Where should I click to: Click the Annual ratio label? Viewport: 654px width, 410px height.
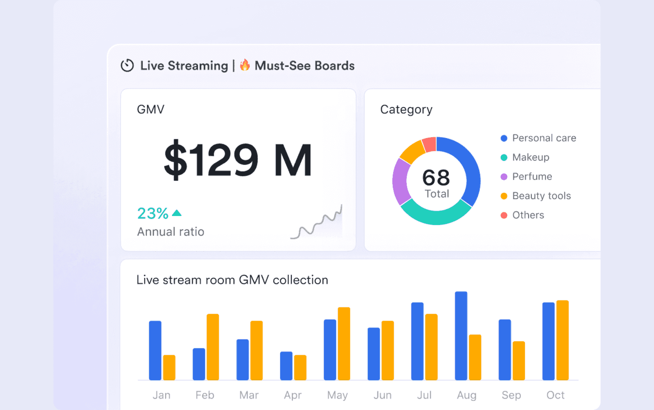click(x=170, y=232)
